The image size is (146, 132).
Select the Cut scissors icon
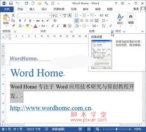13,15
